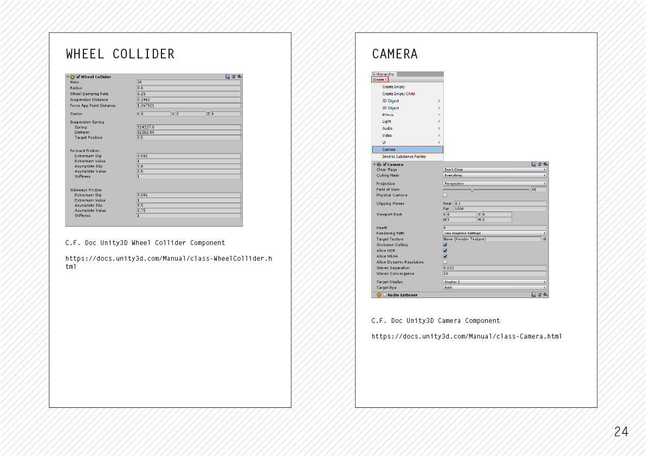Open the Culling Mask dropdown
This screenshot has width=646, height=456.
point(495,175)
